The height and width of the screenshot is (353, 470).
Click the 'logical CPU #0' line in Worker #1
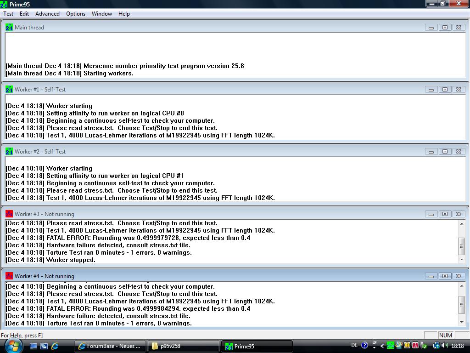click(x=95, y=114)
